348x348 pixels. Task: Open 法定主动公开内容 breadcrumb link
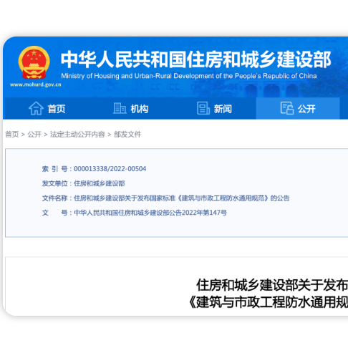77,135
